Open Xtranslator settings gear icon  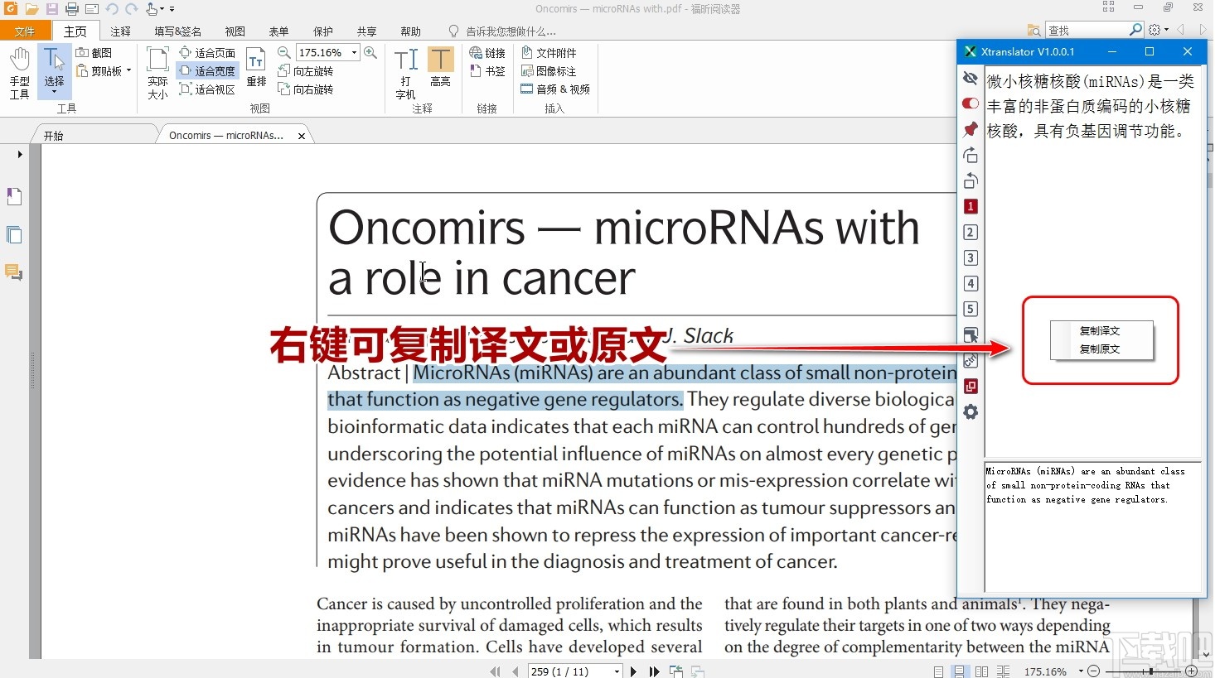(x=971, y=412)
